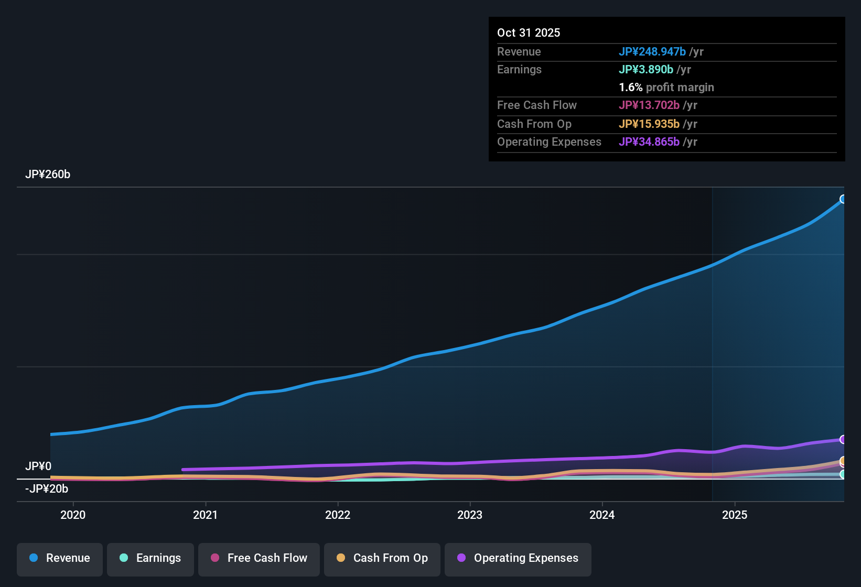This screenshot has height=587, width=861.
Task: Click the orange Cash From Op dot
Action: pyautogui.click(x=341, y=558)
